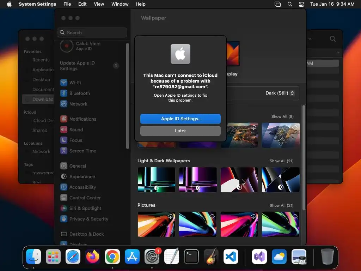Open Control Center in menu bar

click(x=301, y=4)
